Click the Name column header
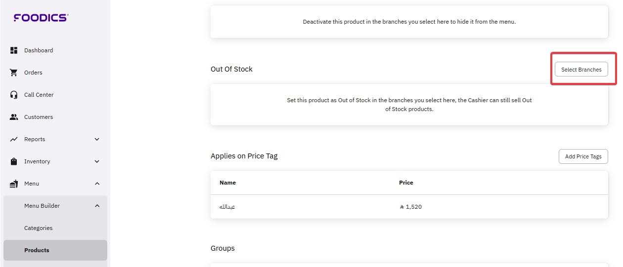 pos(227,183)
